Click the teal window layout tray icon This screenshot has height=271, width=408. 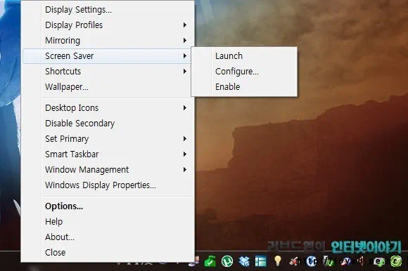tap(261, 261)
